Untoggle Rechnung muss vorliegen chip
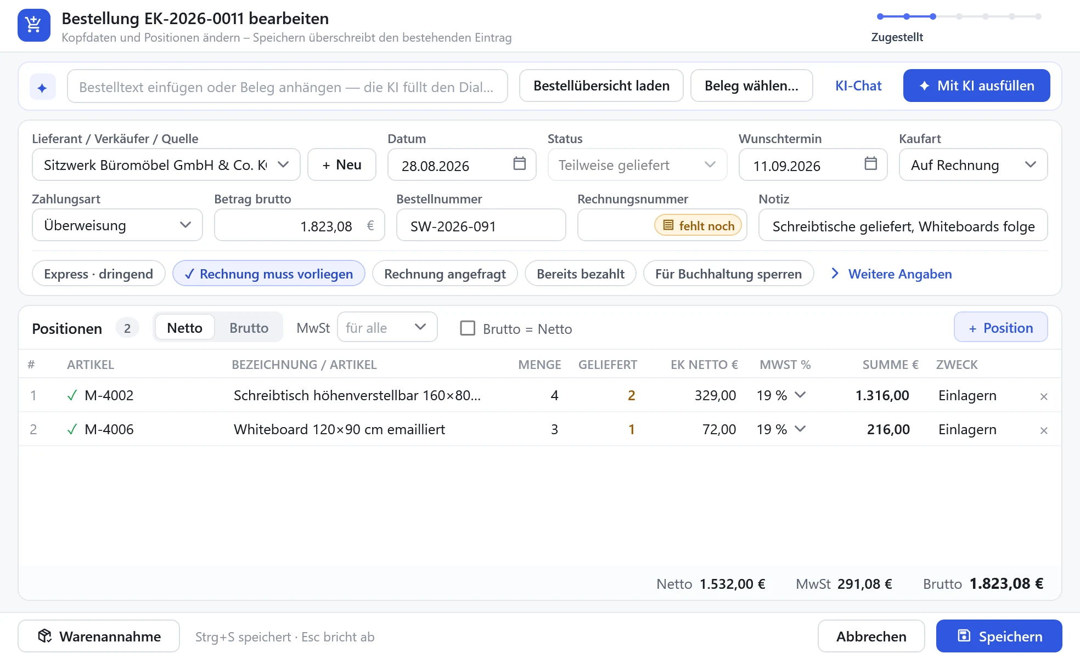The image size is (1080, 659). coord(269,274)
